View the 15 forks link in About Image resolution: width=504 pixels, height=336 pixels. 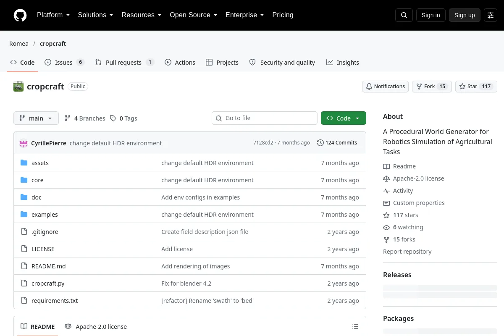click(399, 239)
